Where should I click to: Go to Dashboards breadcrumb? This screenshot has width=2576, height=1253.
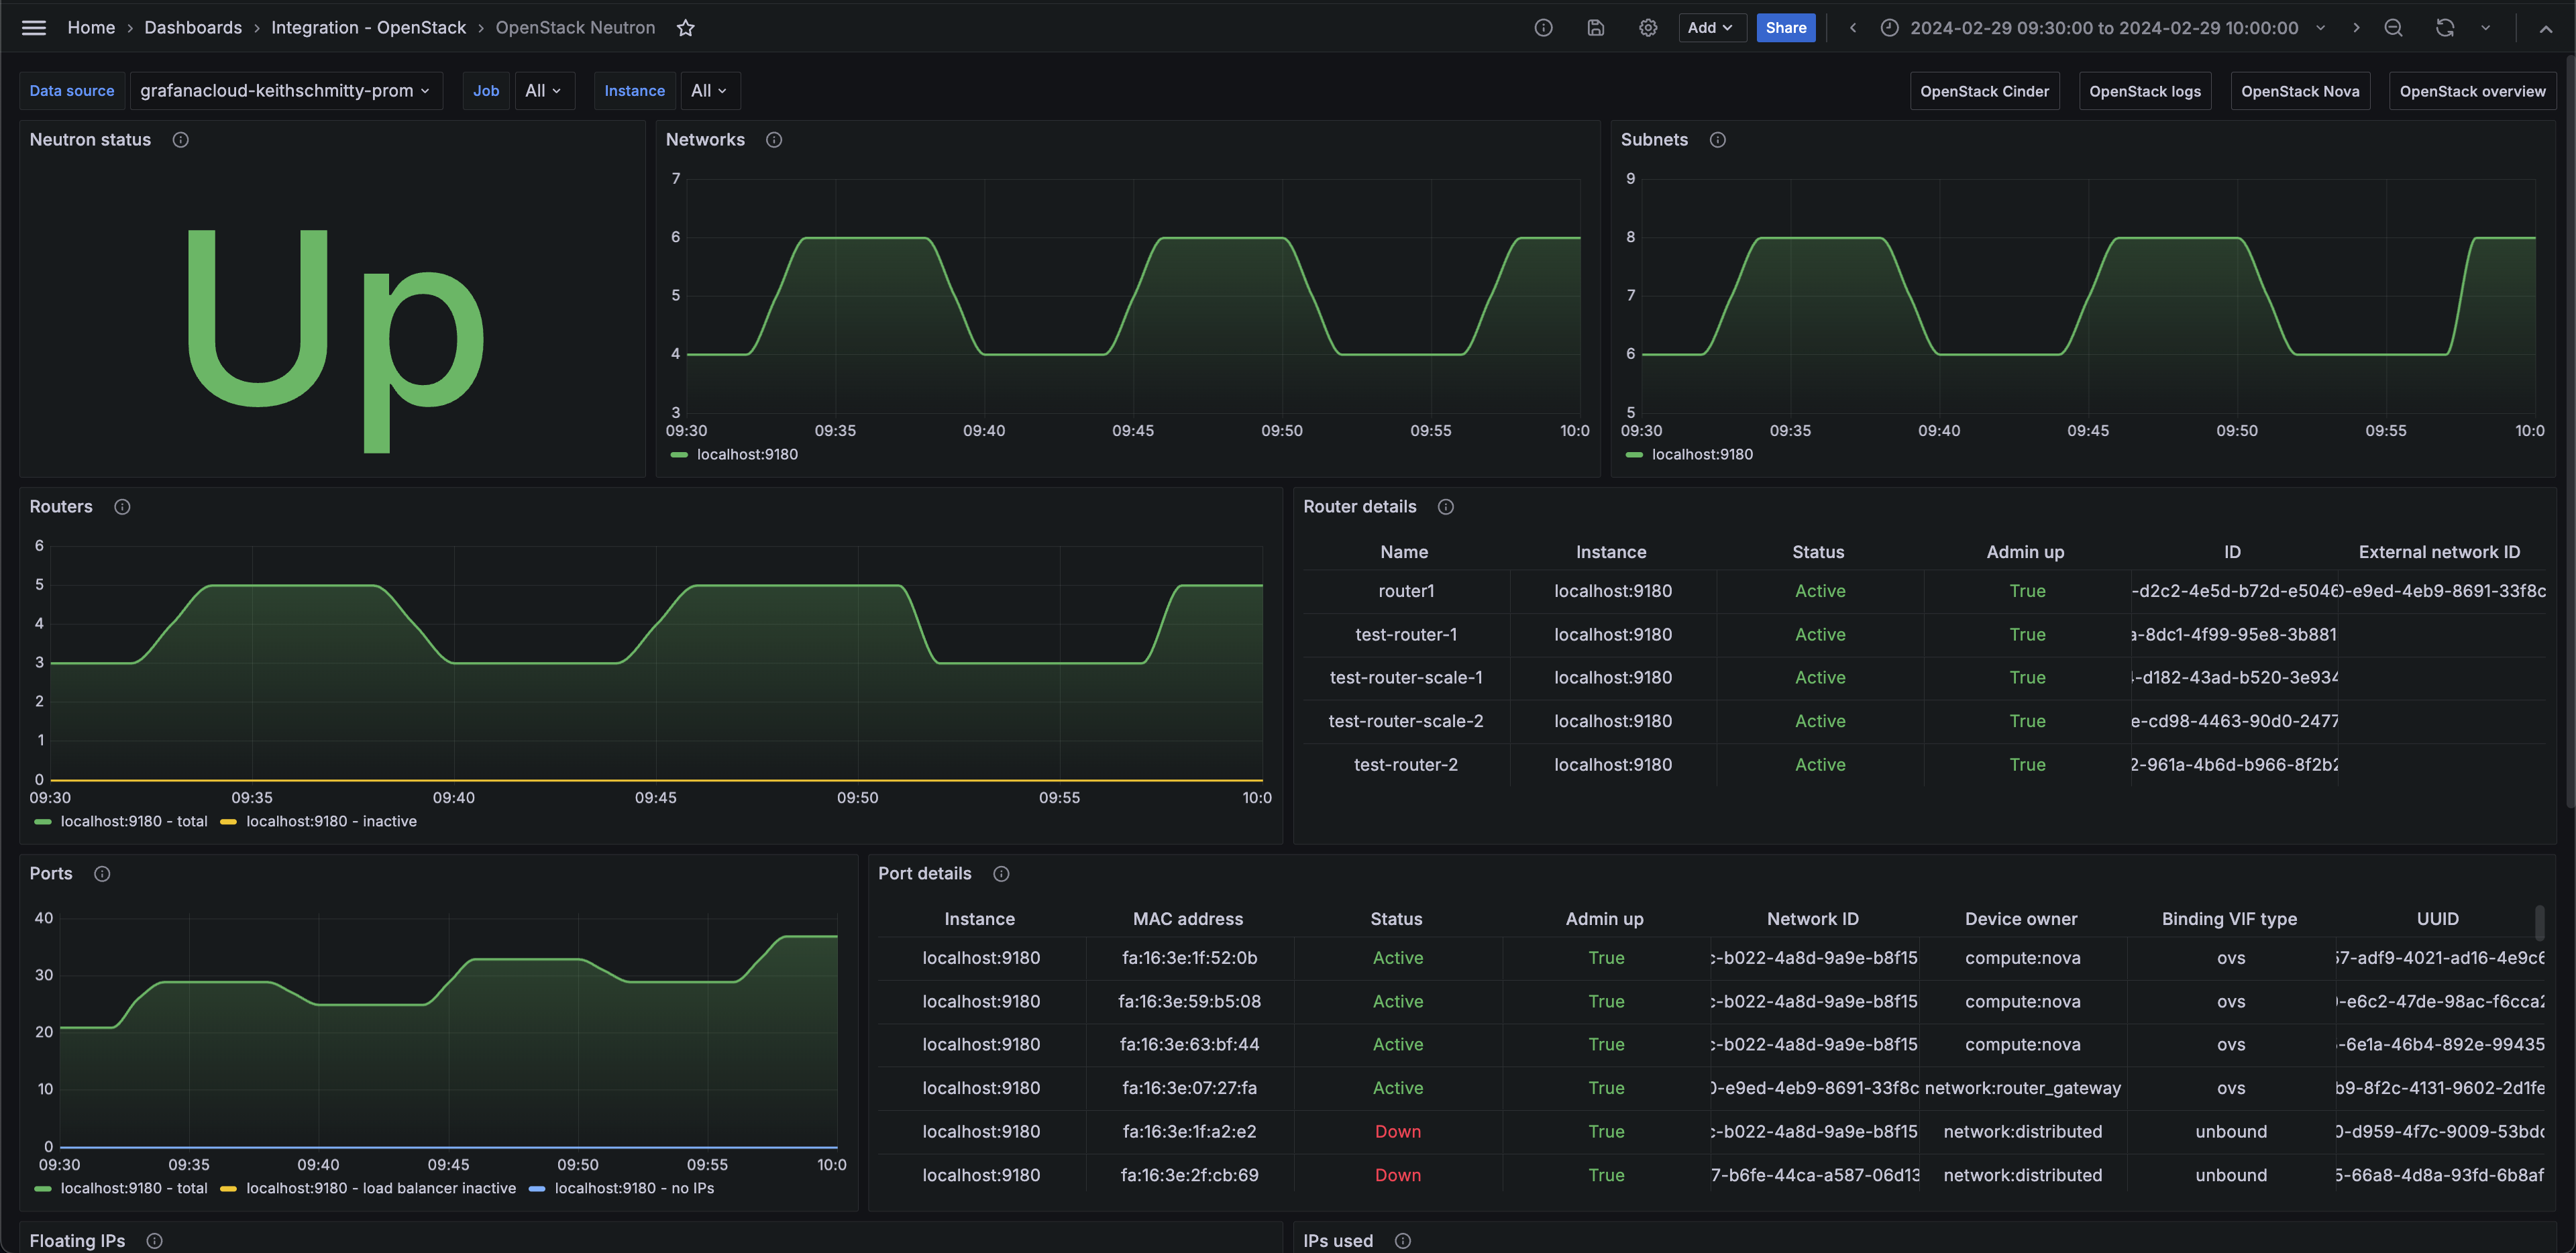click(193, 28)
